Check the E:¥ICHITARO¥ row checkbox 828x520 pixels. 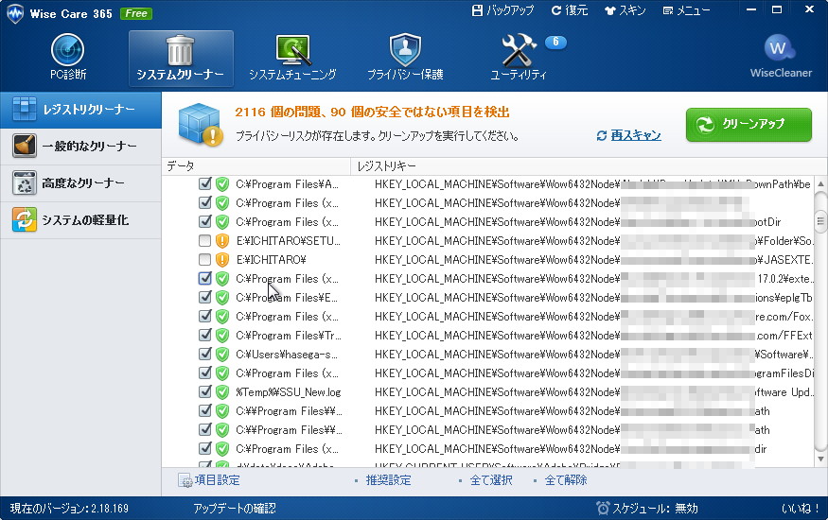click(x=205, y=260)
